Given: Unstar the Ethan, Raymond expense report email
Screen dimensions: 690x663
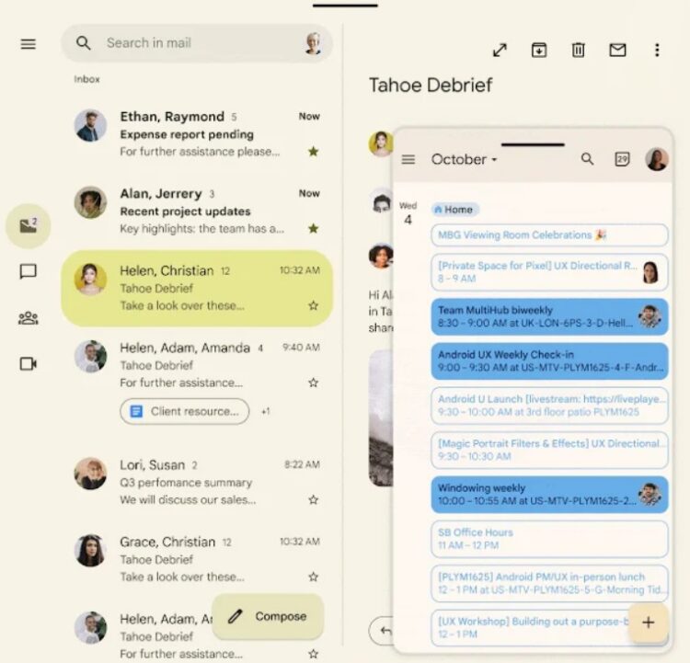Looking at the screenshot, I should tap(313, 152).
